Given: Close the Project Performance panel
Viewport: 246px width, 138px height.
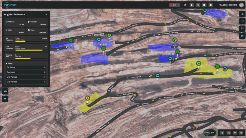Looking at the screenshot, I should click(x=46, y=15).
